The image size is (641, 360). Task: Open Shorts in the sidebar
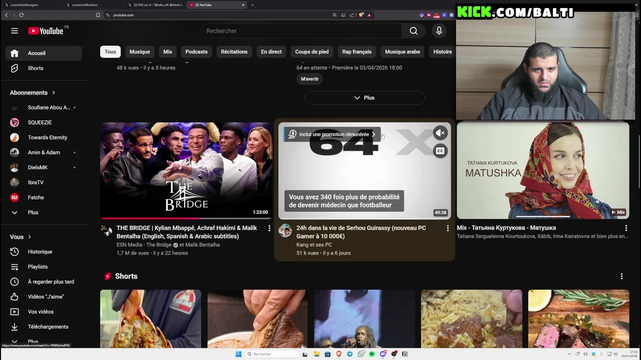click(44, 68)
